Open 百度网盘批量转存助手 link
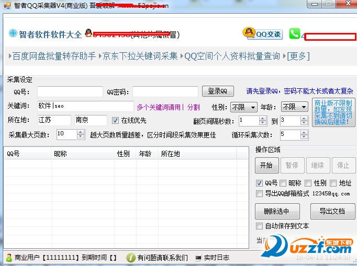357x266 pixels. point(54,56)
